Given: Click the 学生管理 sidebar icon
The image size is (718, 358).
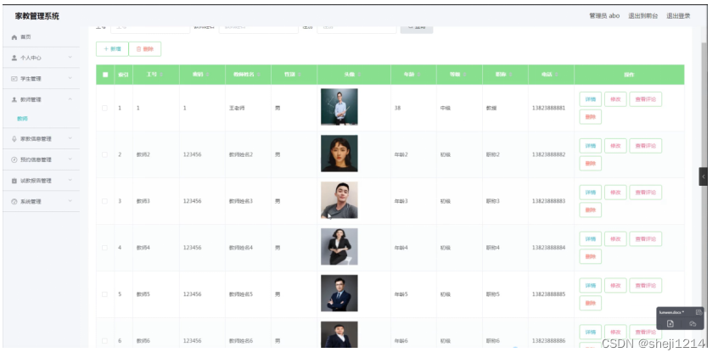Looking at the screenshot, I should point(14,79).
